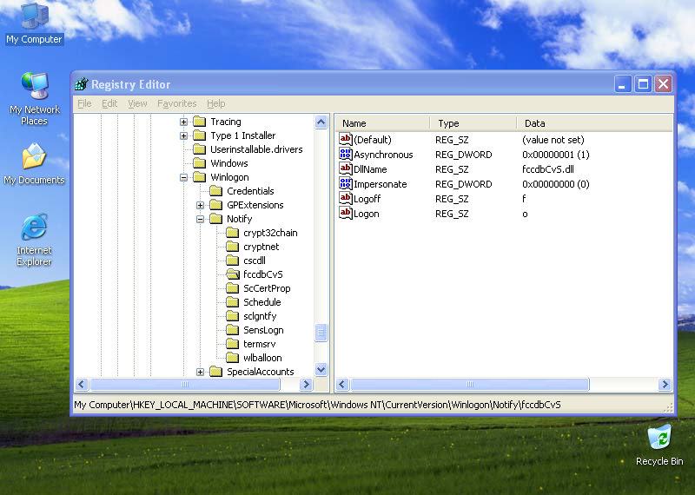Maximize the Registry Editor window
The width and height of the screenshot is (695, 495).
click(643, 83)
